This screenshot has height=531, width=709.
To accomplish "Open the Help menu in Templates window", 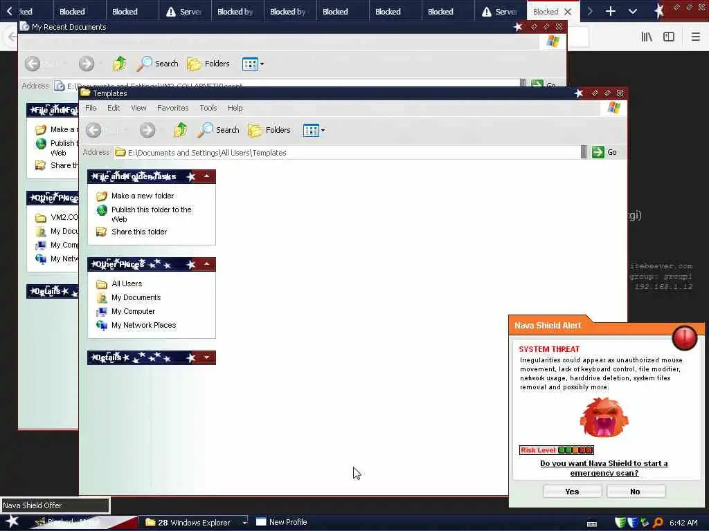I will coord(235,108).
